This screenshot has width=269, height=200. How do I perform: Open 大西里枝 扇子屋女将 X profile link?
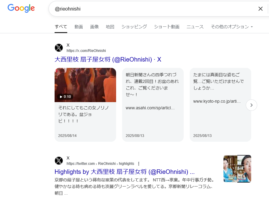tap(108, 59)
